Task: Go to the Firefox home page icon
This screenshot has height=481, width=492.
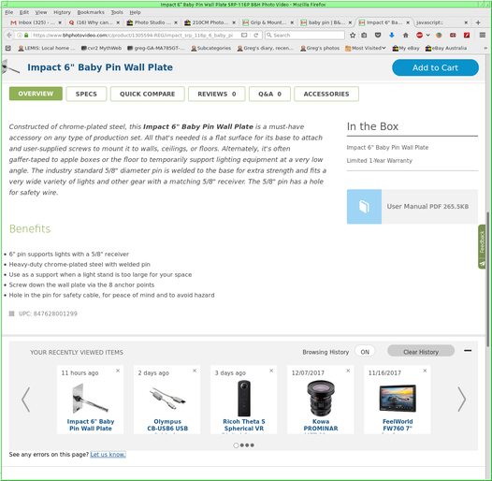Action: pos(406,36)
